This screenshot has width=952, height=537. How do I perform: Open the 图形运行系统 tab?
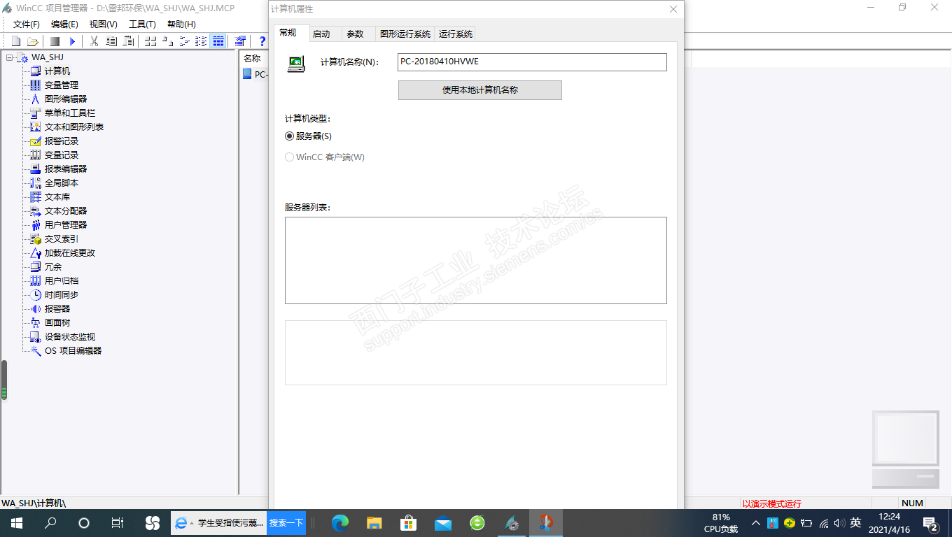pos(405,34)
